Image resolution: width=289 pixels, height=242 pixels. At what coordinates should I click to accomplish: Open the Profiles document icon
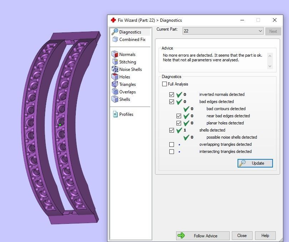[115, 114]
